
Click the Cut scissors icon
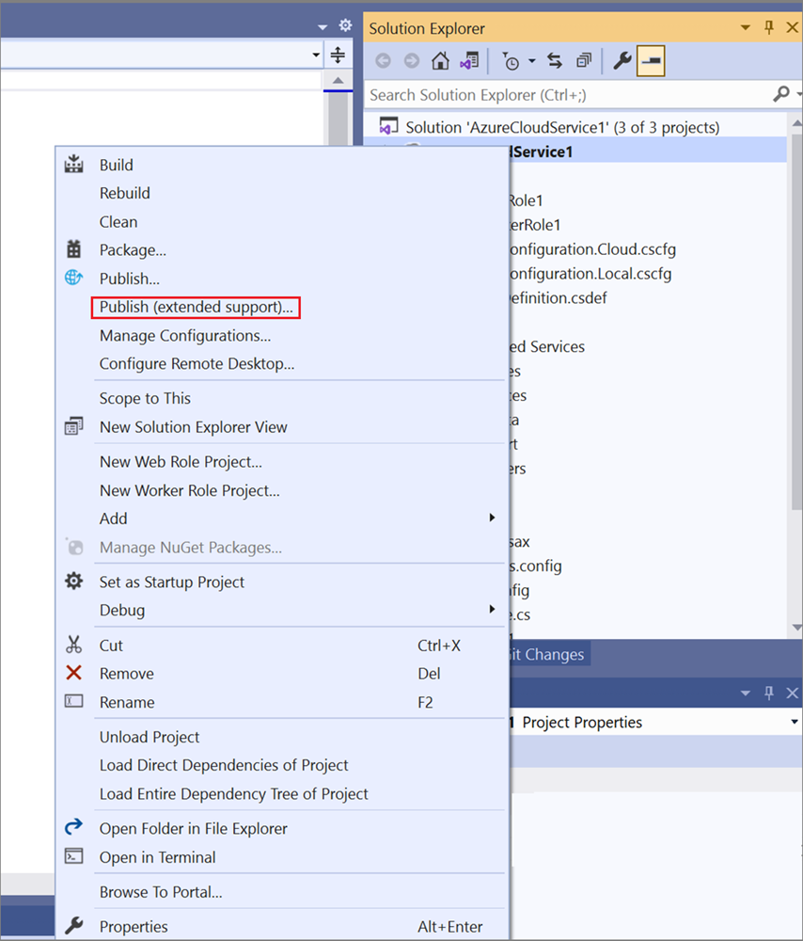pyautogui.click(x=73, y=646)
